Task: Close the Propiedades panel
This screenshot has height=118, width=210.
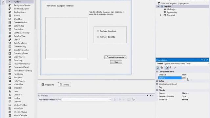Action: pyautogui.click(x=207, y=60)
